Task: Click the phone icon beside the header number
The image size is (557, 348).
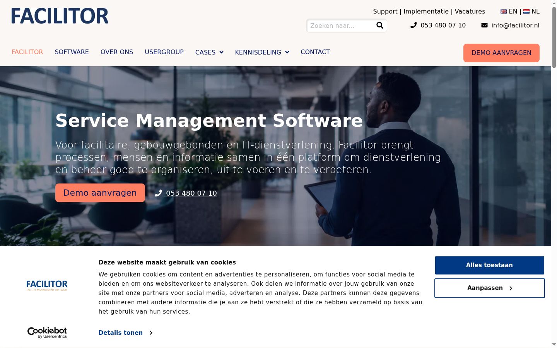Action: [x=413, y=25]
